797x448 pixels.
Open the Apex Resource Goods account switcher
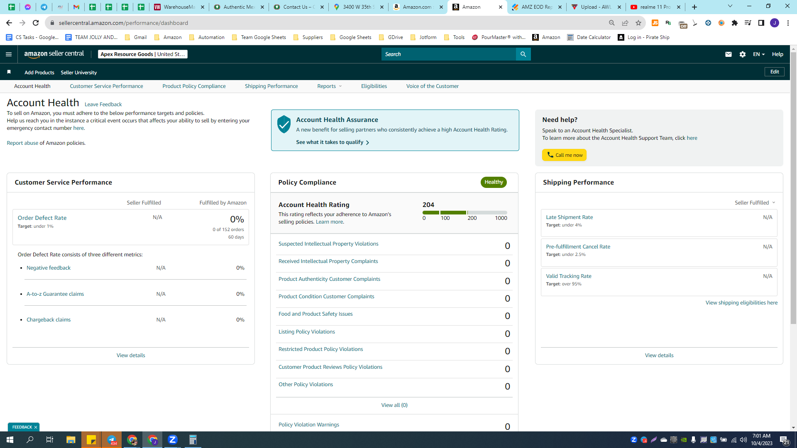pos(143,54)
